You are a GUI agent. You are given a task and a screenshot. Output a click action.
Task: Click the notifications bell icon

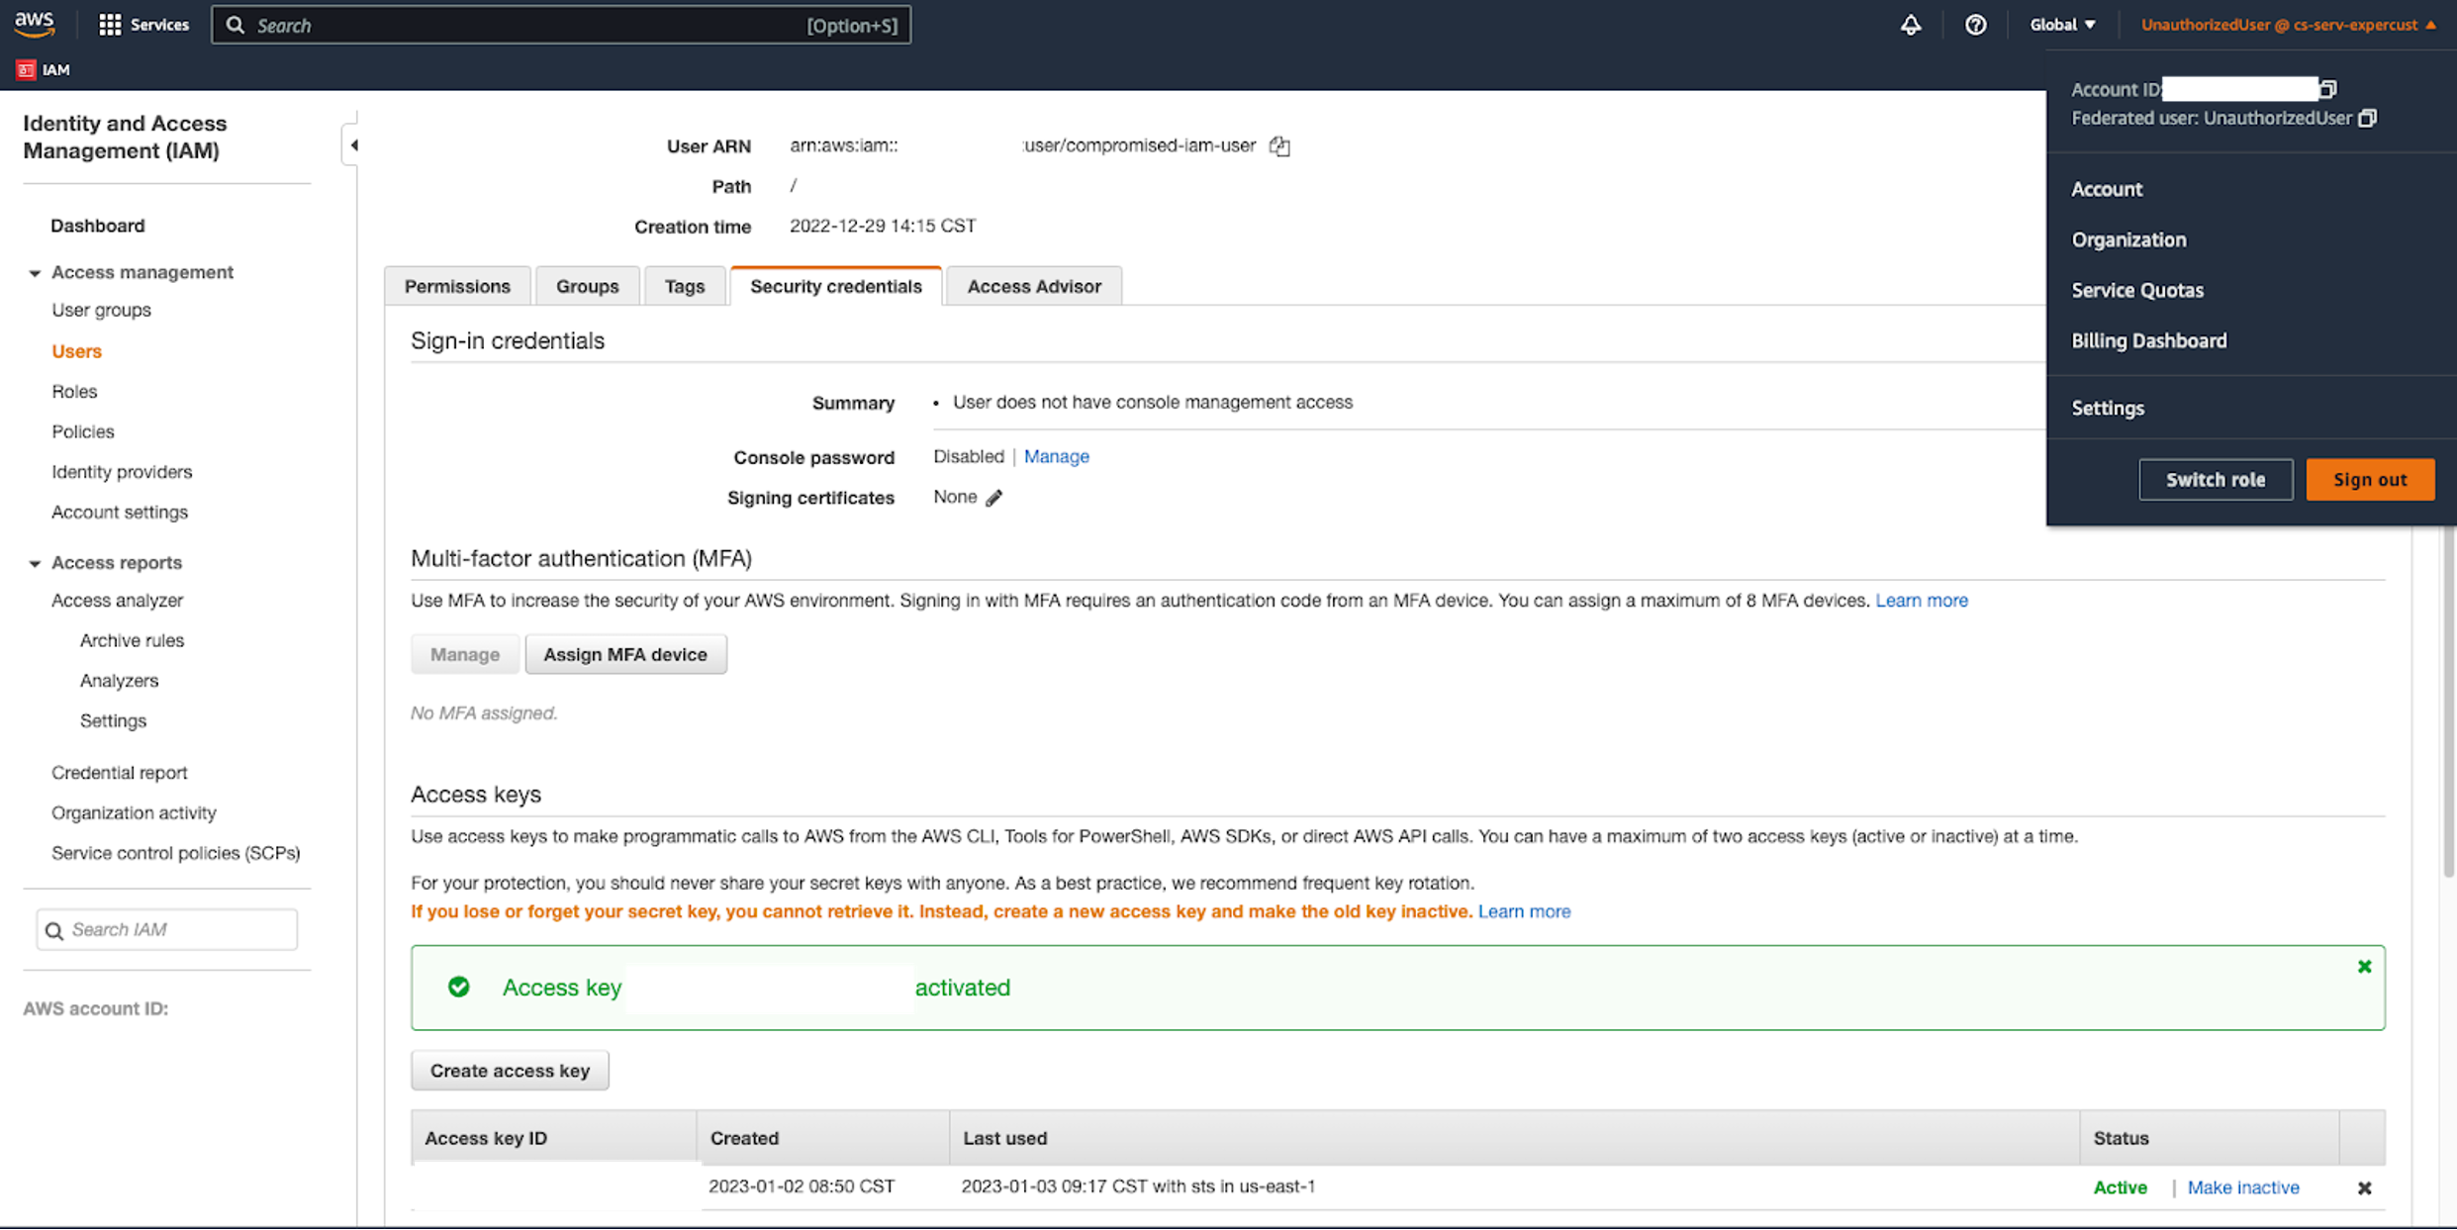1911,25
